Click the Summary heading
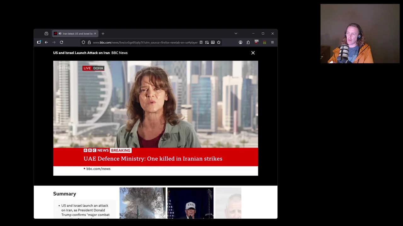The width and height of the screenshot is (403, 226). click(x=65, y=194)
